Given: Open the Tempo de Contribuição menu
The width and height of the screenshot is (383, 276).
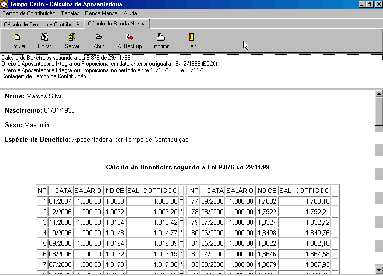Looking at the screenshot, I should (x=29, y=13).
